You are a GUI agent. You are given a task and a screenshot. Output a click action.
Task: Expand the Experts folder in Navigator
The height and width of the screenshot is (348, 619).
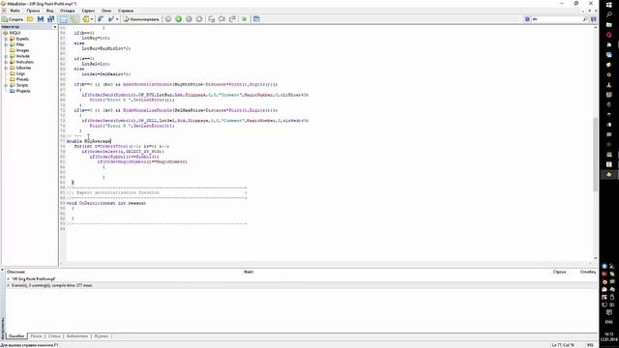point(6,39)
